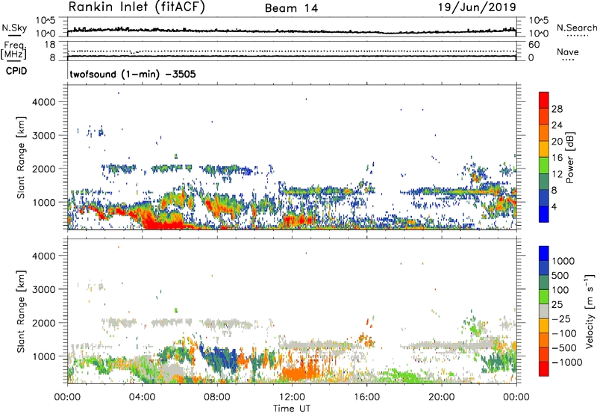
Task: Select the "08:00" time tick label
Action: pos(217,397)
